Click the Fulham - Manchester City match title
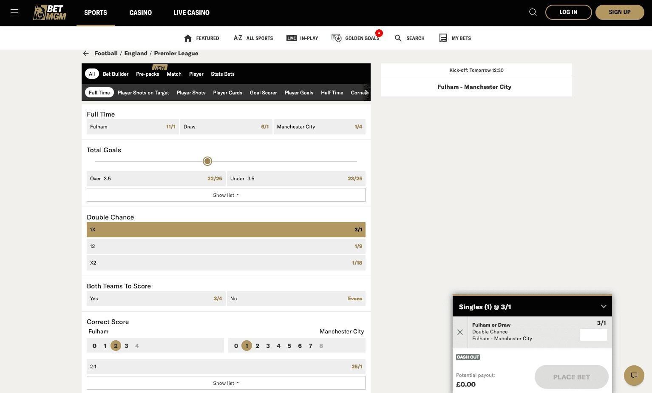The height and width of the screenshot is (393, 652). pos(474,87)
